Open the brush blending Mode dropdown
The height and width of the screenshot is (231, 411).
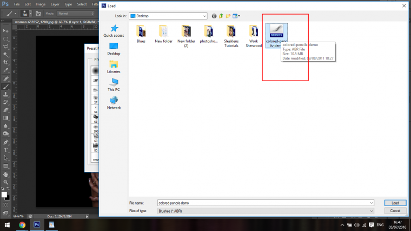pyautogui.click(x=76, y=14)
